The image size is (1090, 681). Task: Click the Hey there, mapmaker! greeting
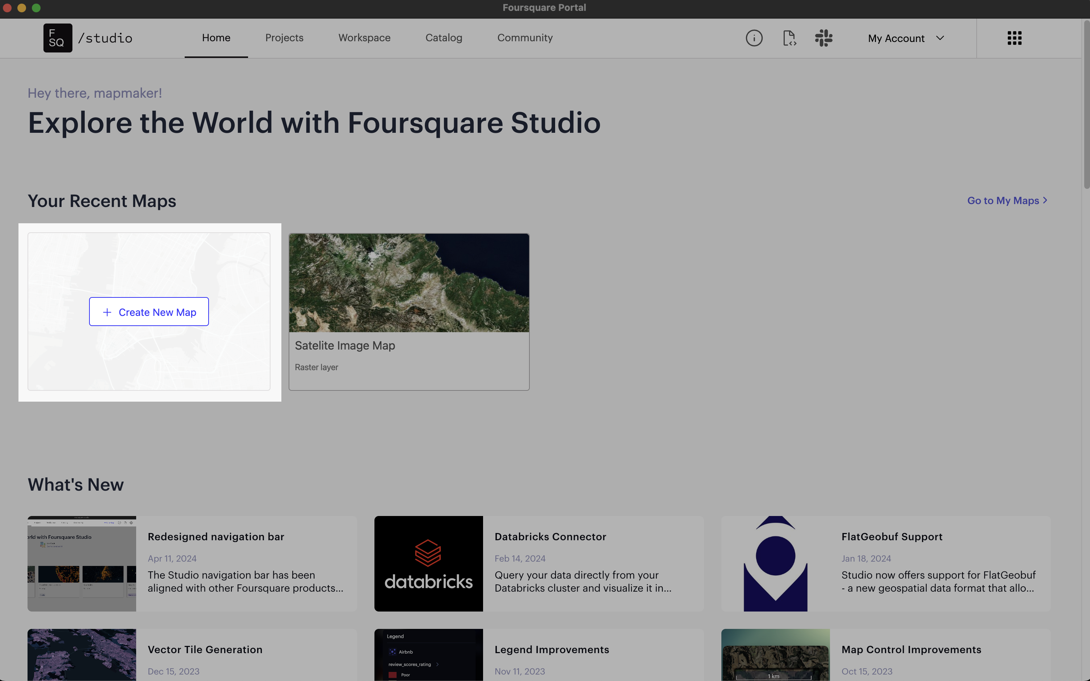[x=95, y=93]
